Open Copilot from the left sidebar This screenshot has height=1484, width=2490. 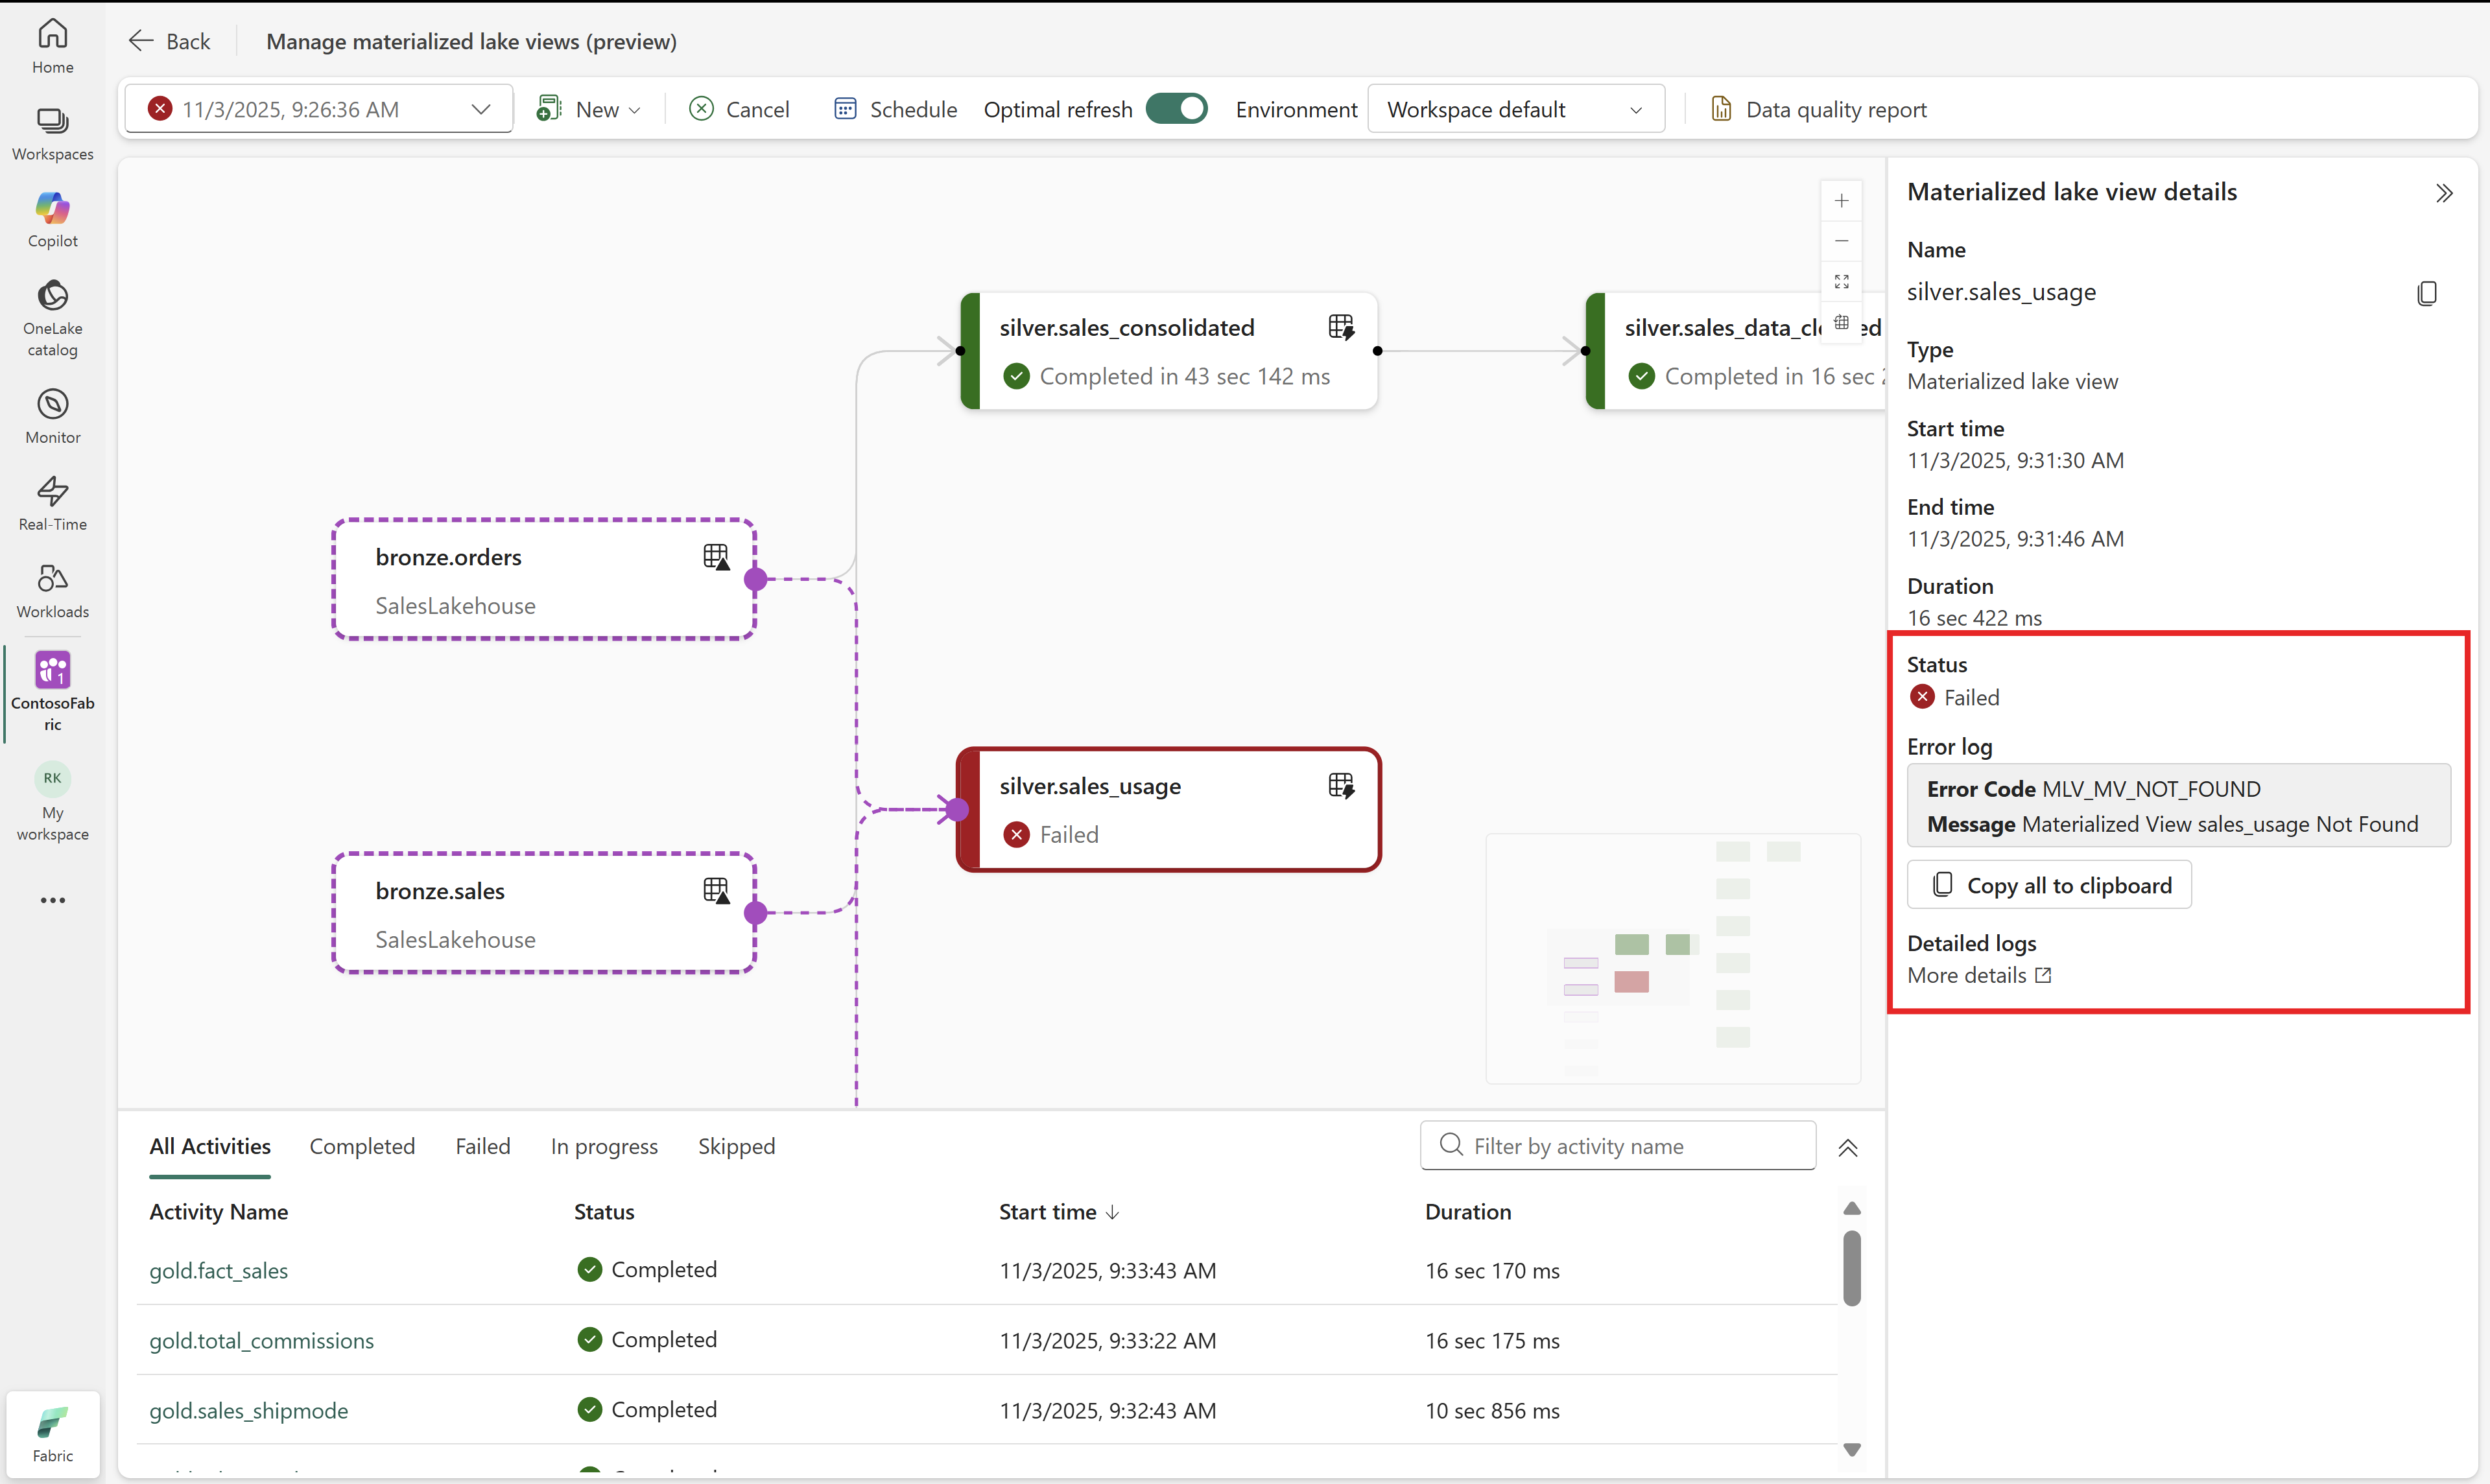point(52,209)
